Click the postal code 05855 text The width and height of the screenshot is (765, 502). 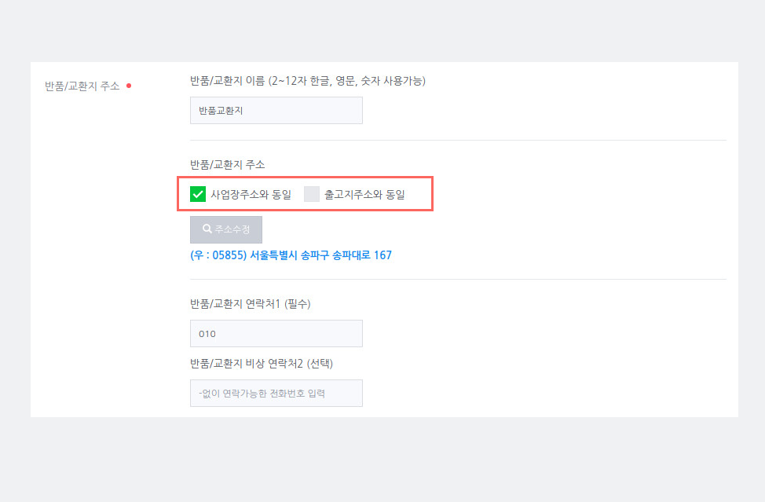(x=229, y=255)
